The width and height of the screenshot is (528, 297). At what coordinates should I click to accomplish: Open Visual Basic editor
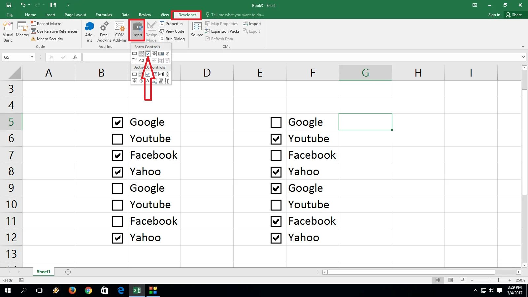(8, 32)
